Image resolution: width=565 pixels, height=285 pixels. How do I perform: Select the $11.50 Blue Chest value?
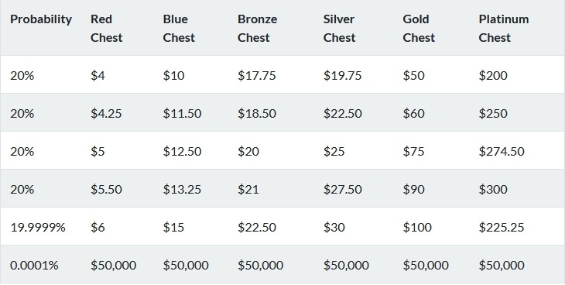182,113
